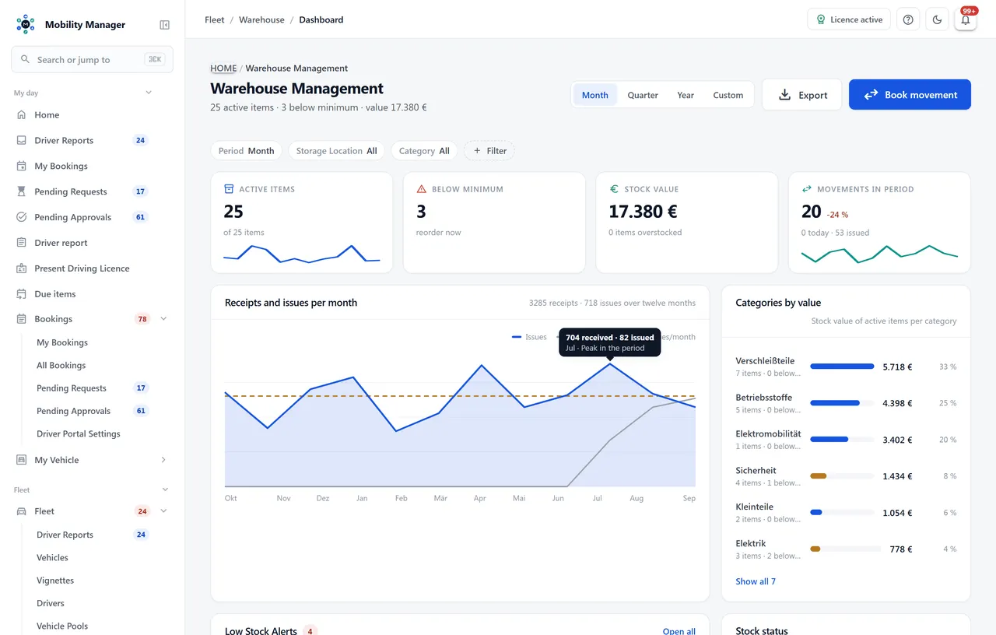996x635 pixels.
Task: Open the help question mark icon
Action: pos(908,19)
